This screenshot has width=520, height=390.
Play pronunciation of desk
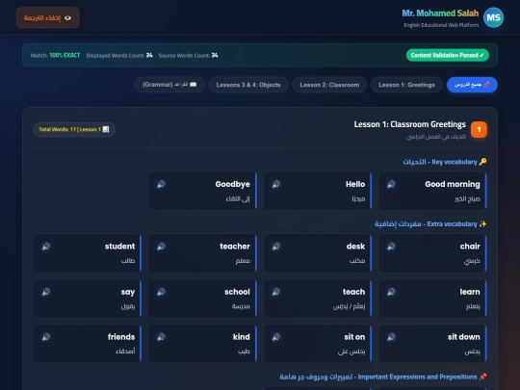click(x=276, y=247)
